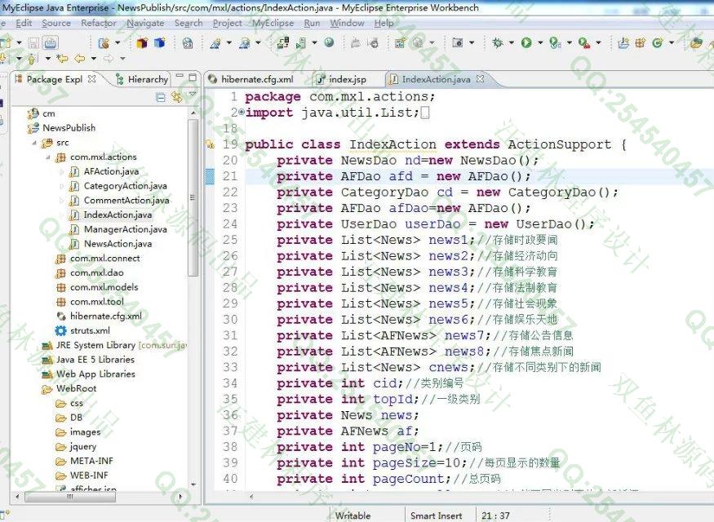
Task: Click the Save All toolbar icon
Action: coord(50,42)
